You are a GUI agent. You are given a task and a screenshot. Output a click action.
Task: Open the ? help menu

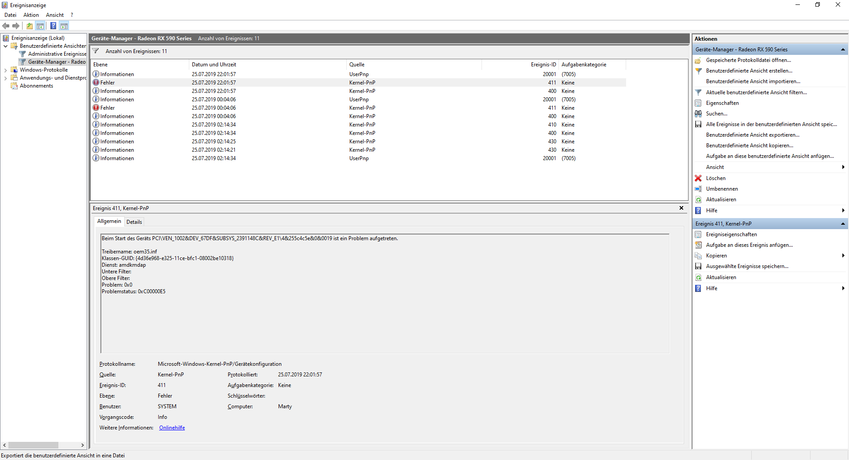tap(72, 15)
